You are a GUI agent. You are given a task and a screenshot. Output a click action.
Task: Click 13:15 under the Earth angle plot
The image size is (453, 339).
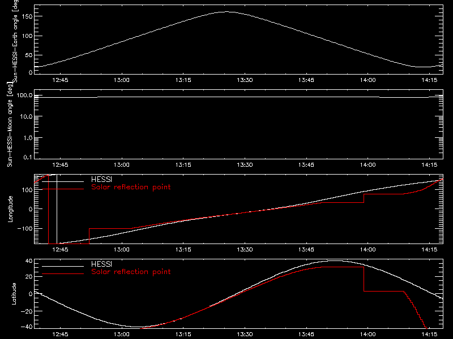[183, 80]
